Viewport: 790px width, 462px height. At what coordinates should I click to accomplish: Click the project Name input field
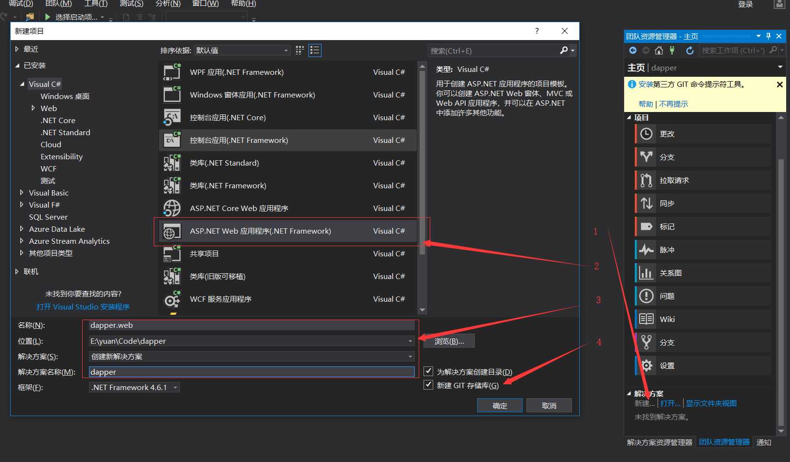pyautogui.click(x=251, y=325)
